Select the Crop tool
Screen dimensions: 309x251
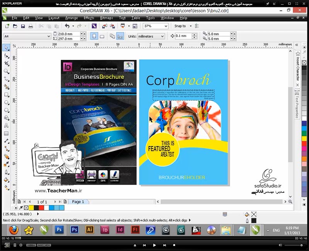coord(7,63)
